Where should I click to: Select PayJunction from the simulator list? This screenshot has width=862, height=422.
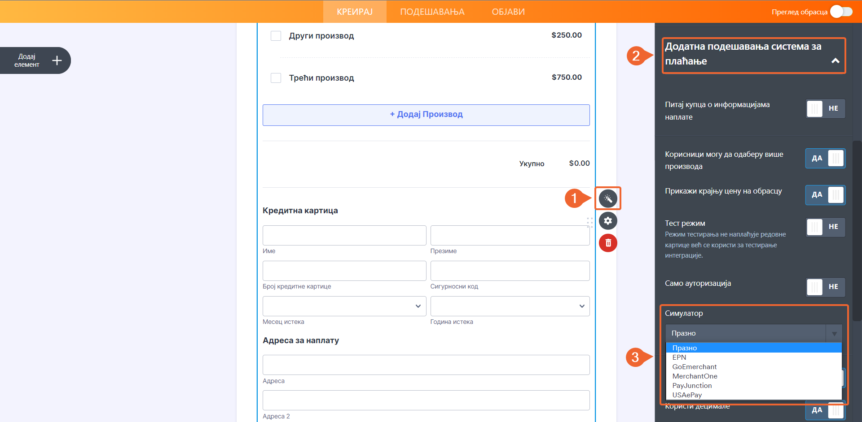tap(753, 386)
